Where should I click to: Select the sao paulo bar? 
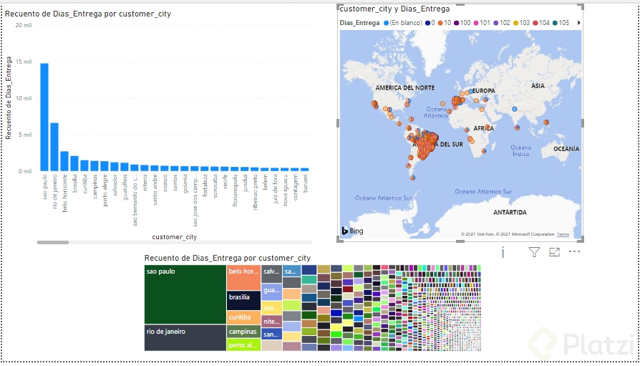[44, 117]
